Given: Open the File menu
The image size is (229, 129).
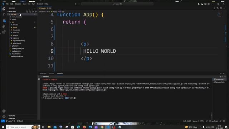Looking at the screenshot, I should click(7, 4).
